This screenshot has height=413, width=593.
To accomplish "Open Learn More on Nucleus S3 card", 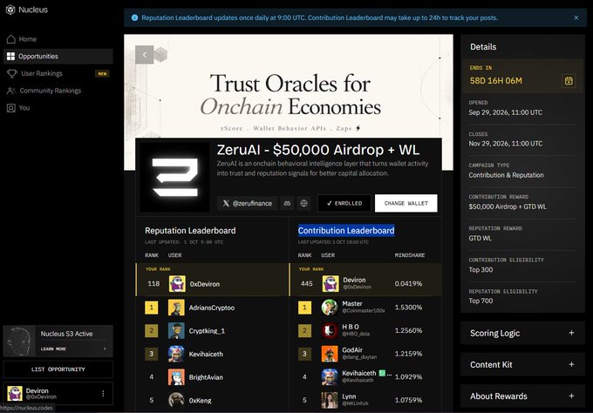I will (53, 349).
